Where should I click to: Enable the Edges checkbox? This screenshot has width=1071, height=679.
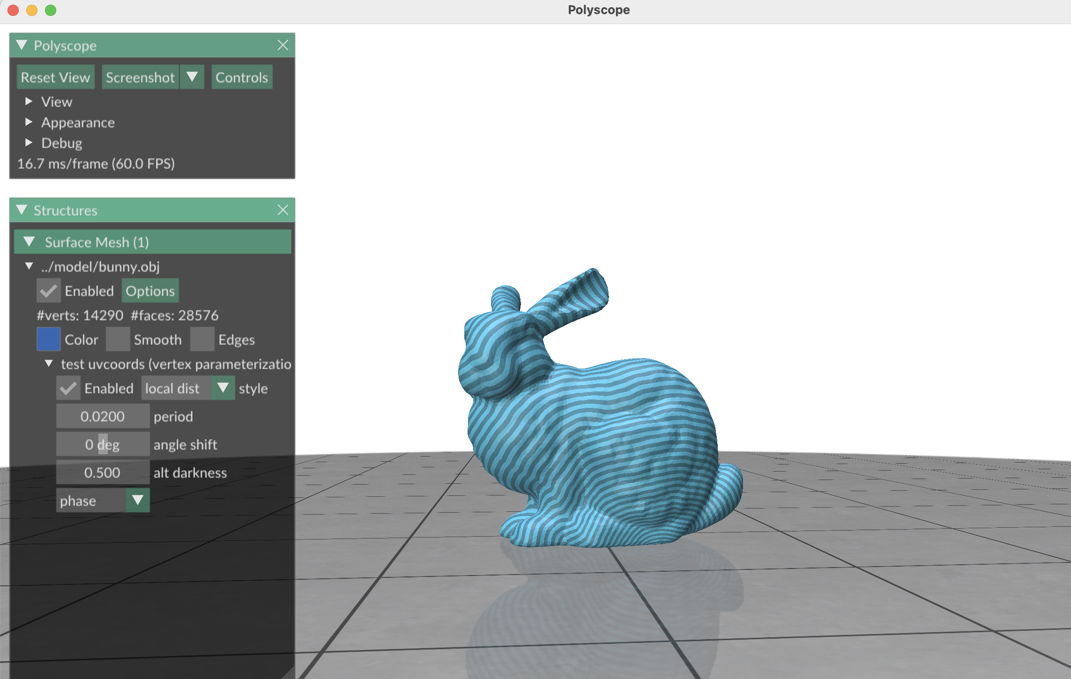coord(202,339)
